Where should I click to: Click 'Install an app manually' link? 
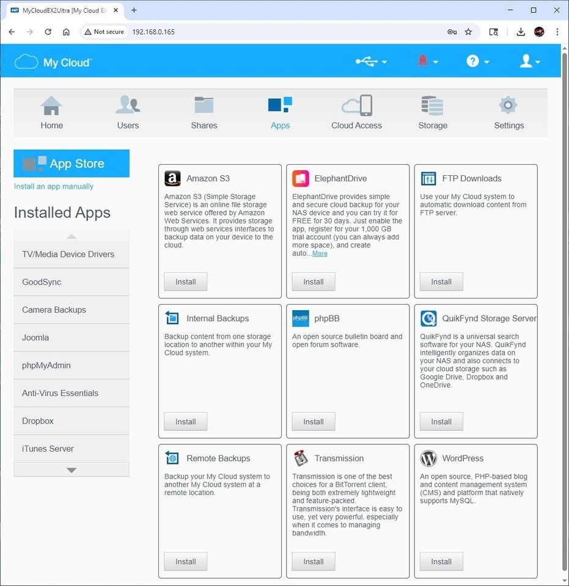point(54,186)
